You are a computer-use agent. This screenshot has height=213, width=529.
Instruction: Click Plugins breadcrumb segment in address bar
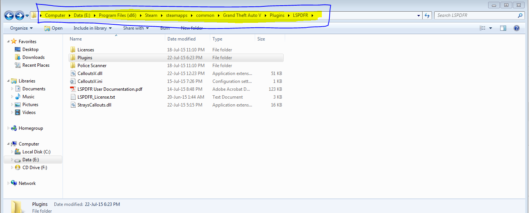click(277, 15)
